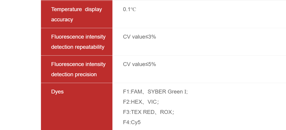The image size is (286, 130).
Task: Select the 0.1℃ value text
Action: [129, 9]
